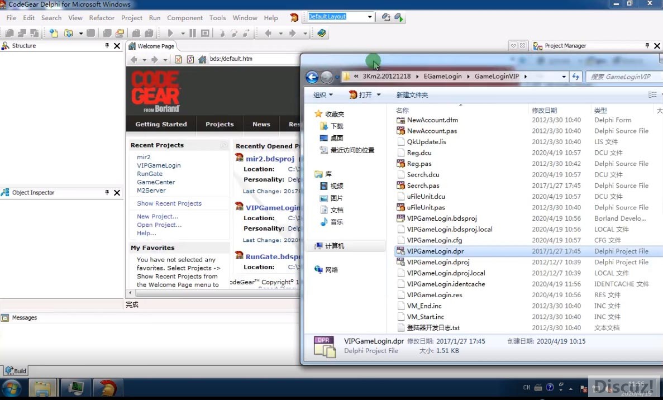This screenshot has width=663, height=400.
Task: Click the Delphi helmet taskbar icon
Action: click(108, 388)
